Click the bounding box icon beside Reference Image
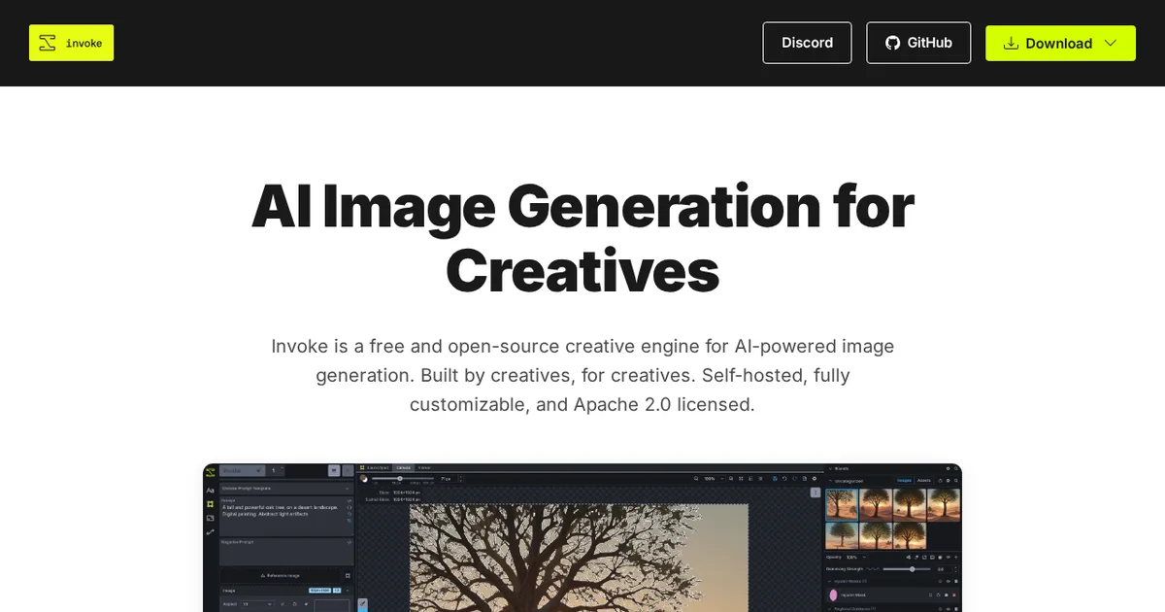Screen dimensions: 1165x612 (348, 576)
